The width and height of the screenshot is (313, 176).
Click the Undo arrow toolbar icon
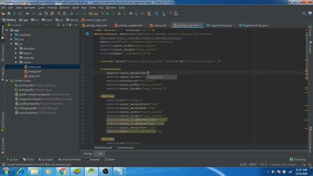point(27,14)
